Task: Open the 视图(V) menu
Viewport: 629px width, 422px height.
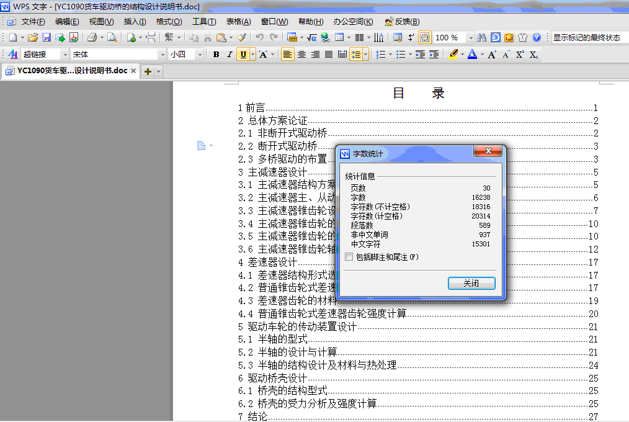Action: 101,22
